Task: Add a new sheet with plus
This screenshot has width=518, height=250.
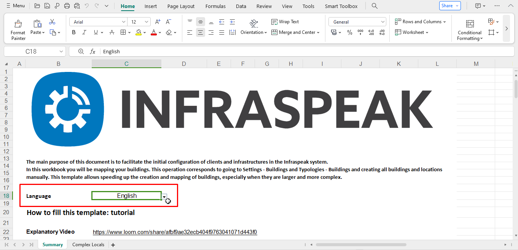Action: tap(113, 245)
